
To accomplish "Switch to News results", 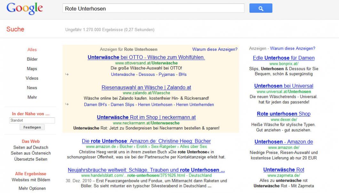I will pyautogui.click(x=32, y=88).
